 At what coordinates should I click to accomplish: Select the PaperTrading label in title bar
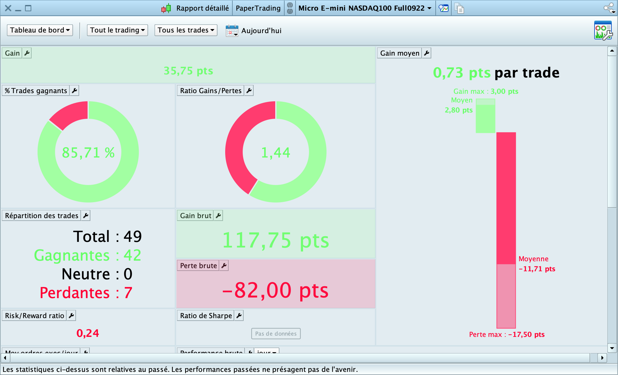pyautogui.click(x=258, y=8)
